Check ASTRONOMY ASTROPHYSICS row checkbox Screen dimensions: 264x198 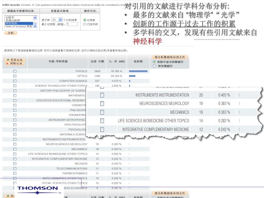pyautogui.click(x=15, y=120)
